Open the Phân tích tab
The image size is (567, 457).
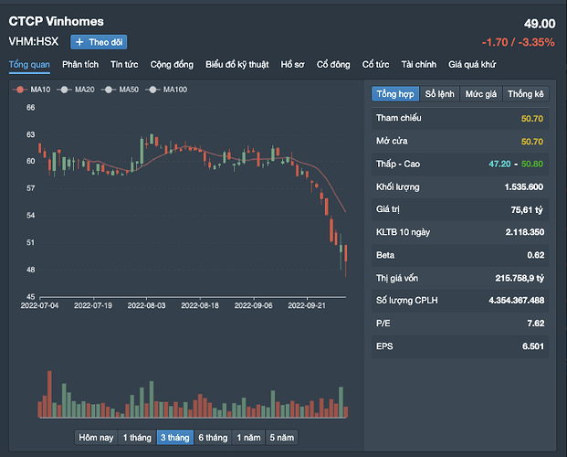pos(79,64)
